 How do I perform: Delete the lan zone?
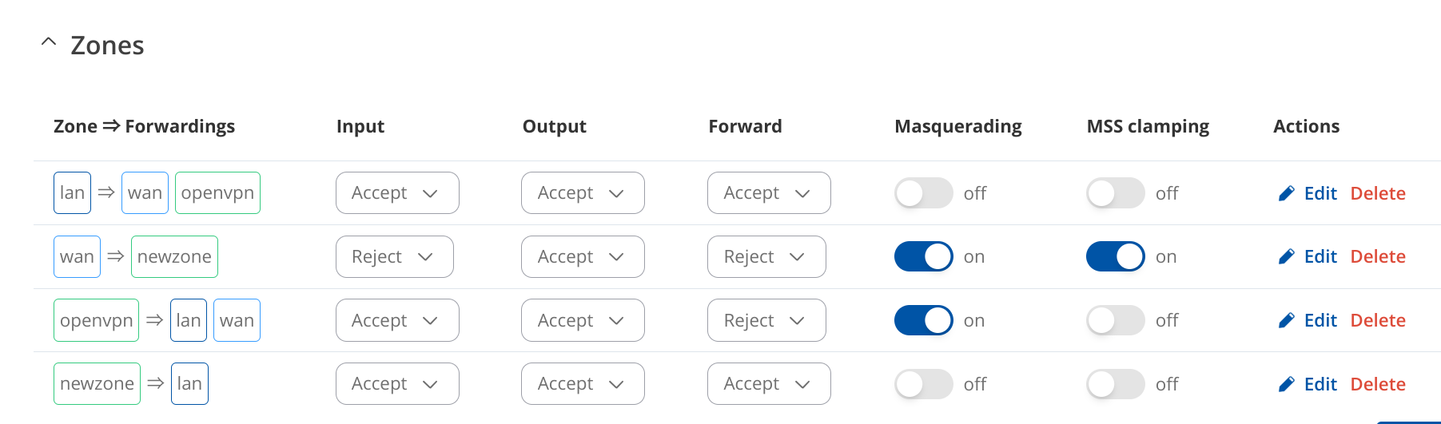1378,193
